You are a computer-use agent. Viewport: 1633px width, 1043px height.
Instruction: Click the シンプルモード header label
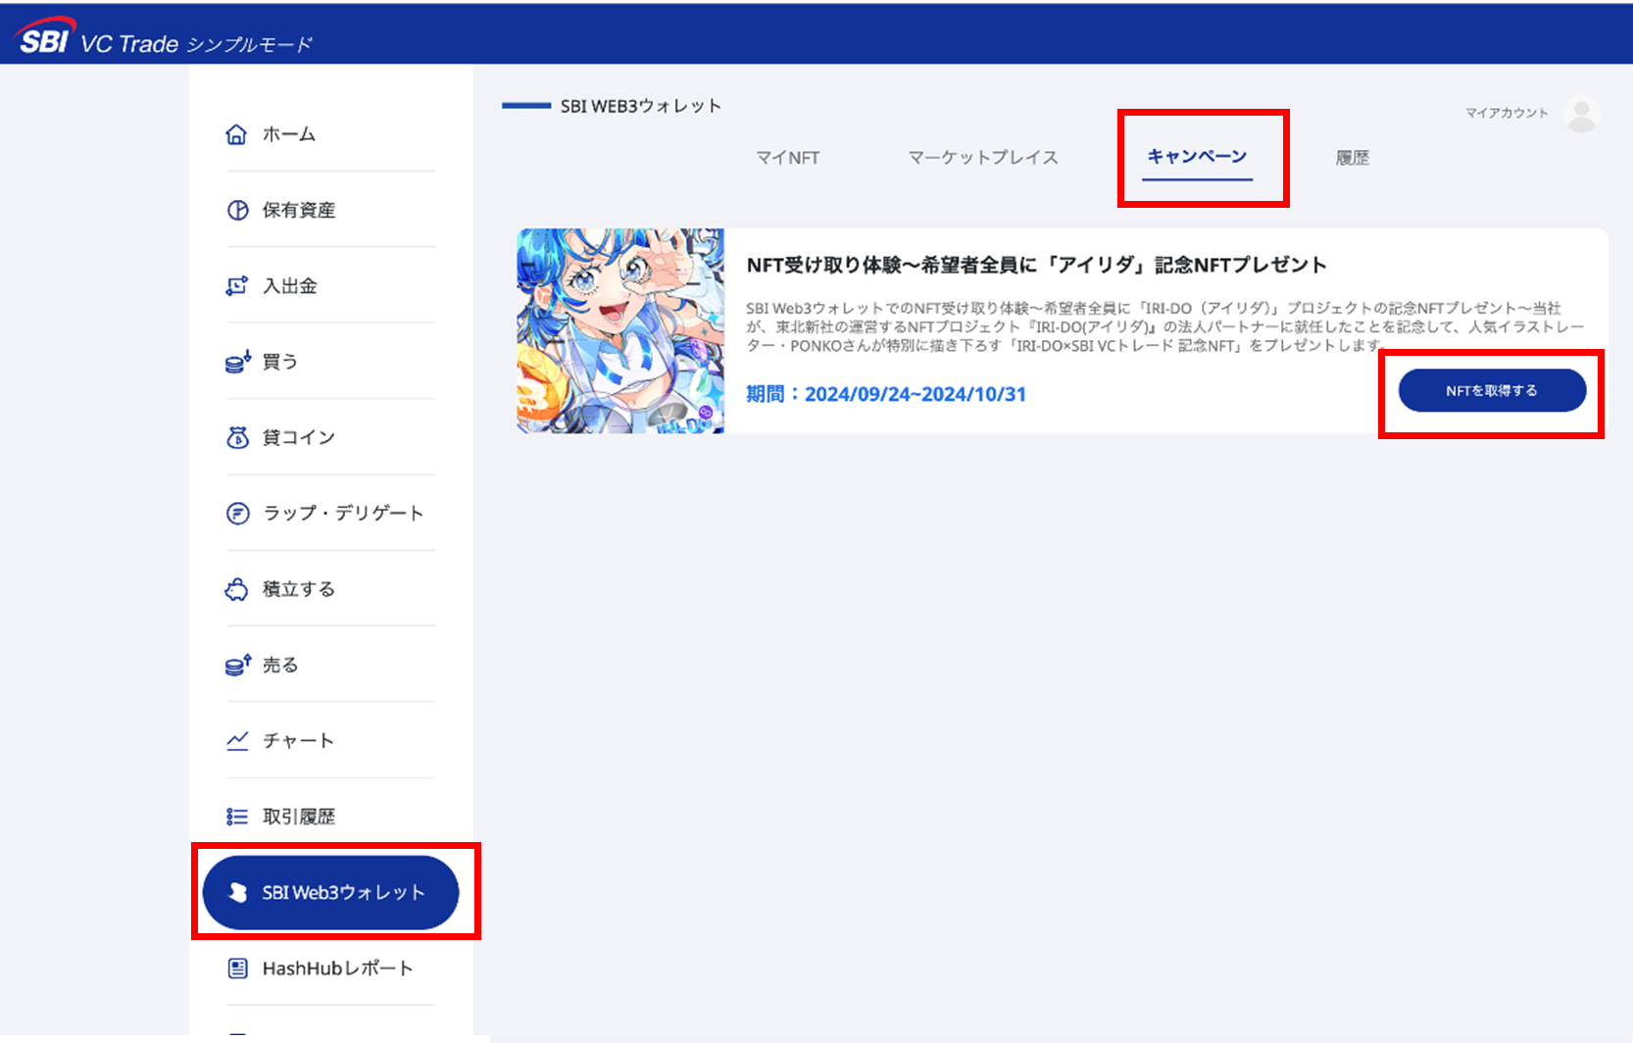pos(249,45)
